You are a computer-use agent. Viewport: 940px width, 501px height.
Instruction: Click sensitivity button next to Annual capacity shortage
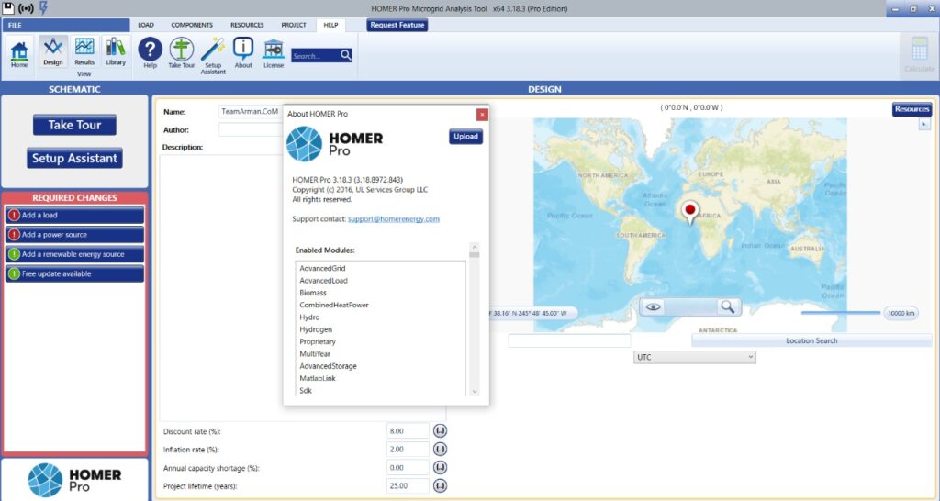click(440, 467)
